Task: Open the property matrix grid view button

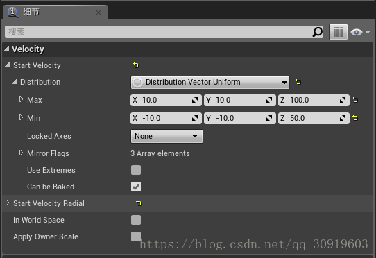Action: 339,32
